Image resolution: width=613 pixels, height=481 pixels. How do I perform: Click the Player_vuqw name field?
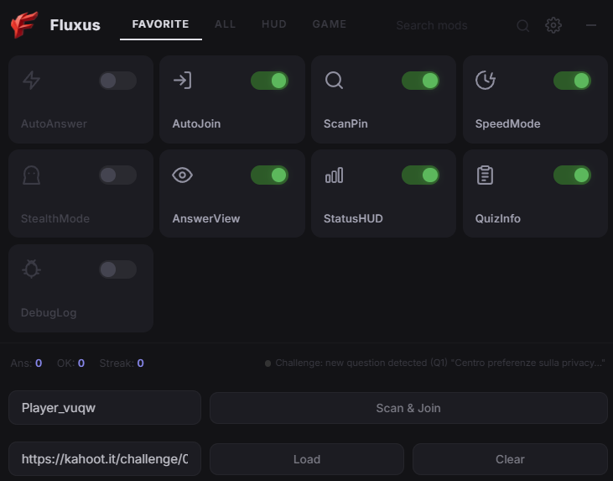(x=105, y=407)
